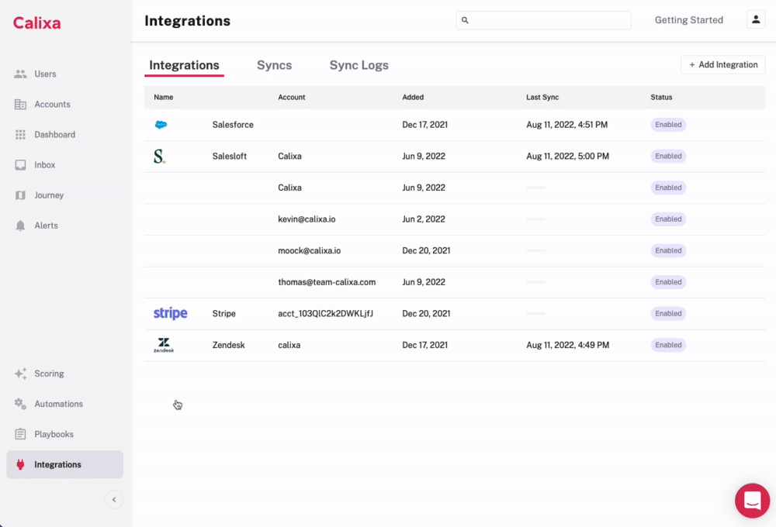Switch to the Sync Logs tab
The width and height of the screenshot is (776, 527).
pyautogui.click(x=359, y=65)
